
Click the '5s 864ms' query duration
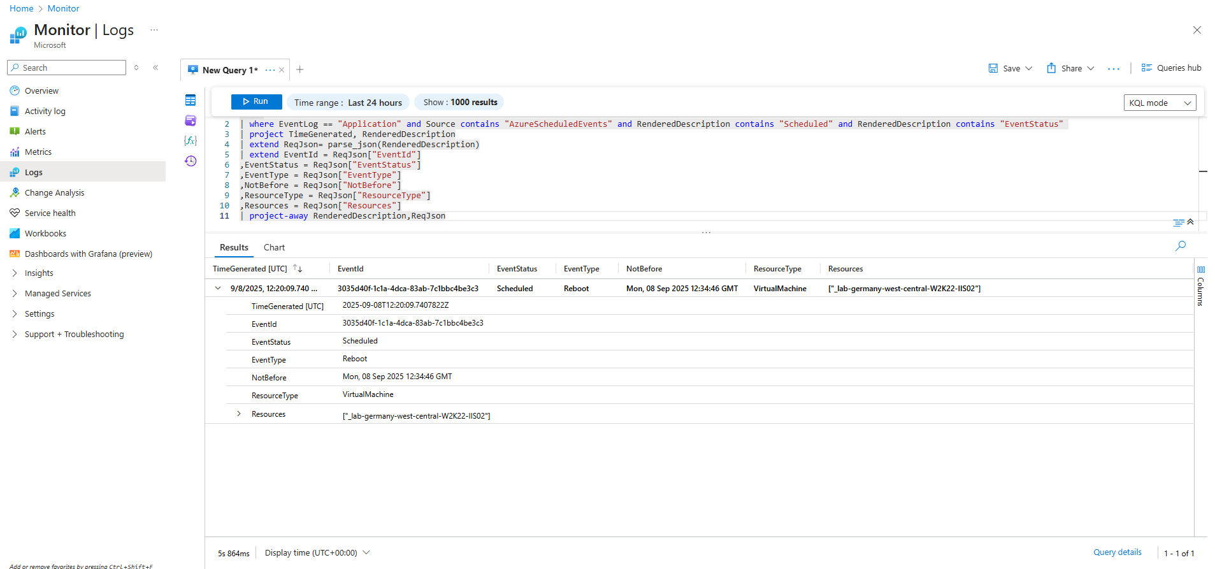pos(233,554)
